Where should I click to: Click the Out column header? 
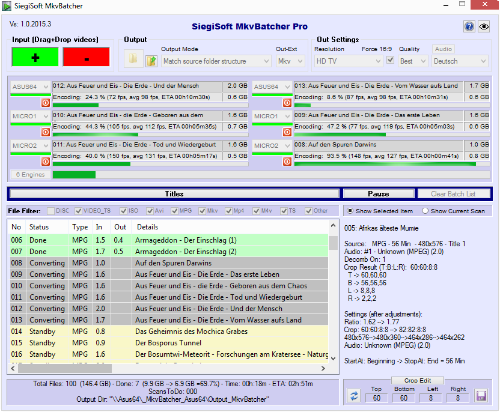point(121,227)
